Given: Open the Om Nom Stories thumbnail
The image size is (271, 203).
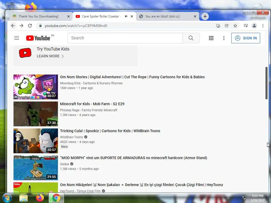Looking at the screenshot, I should pyautogui.click(x=36, y=87).
